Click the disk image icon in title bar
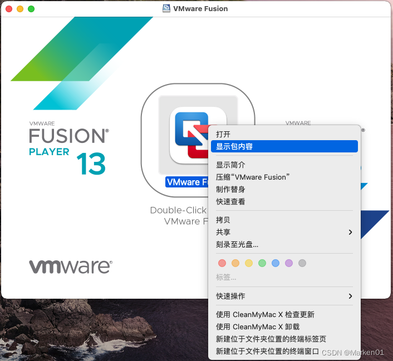 click(x=166, y=8)
